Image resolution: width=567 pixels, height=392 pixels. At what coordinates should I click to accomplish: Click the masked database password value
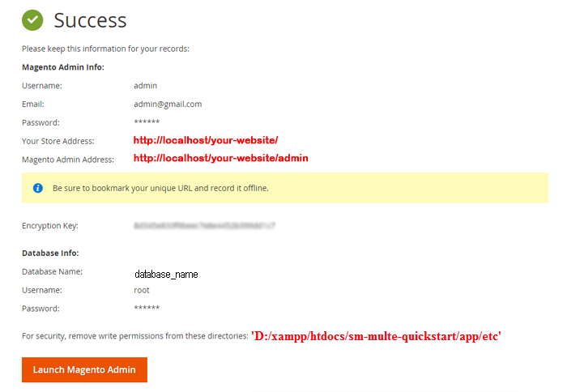point(146,309)
